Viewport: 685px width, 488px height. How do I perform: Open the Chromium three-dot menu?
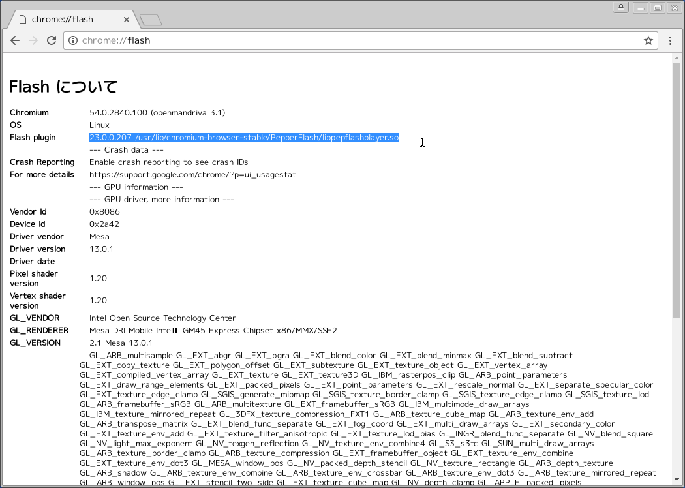coord(670,40)
